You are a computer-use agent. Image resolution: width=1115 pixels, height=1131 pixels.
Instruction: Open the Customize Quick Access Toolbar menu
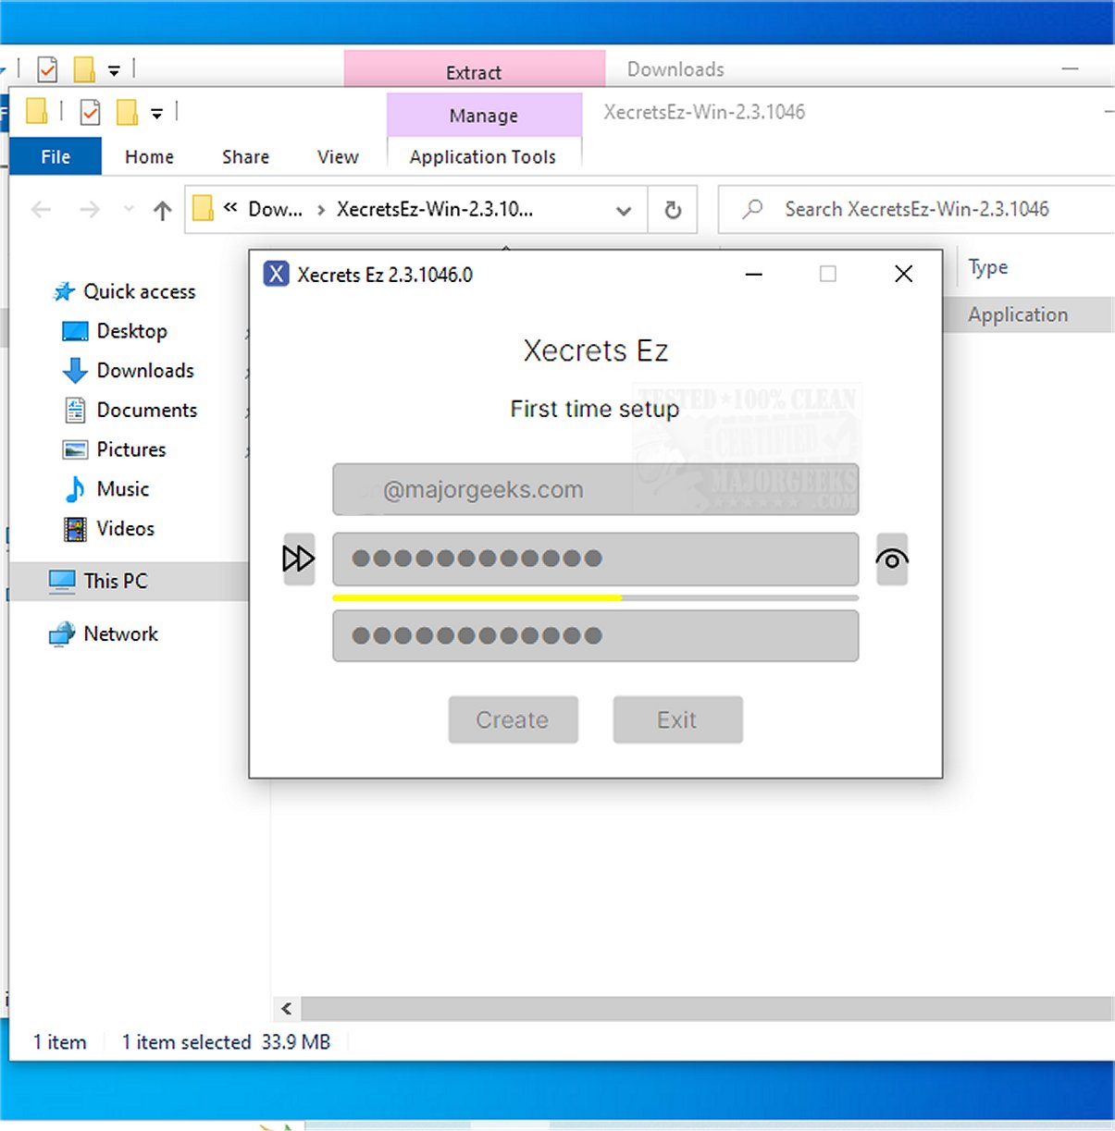coord(157,113)
